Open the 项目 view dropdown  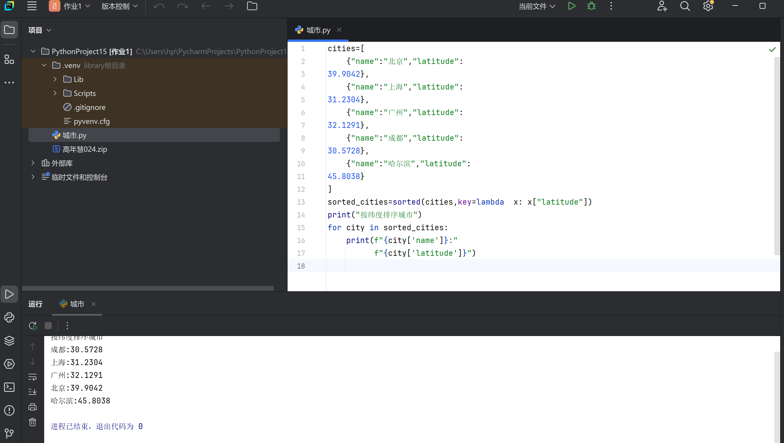coord(40,30)
